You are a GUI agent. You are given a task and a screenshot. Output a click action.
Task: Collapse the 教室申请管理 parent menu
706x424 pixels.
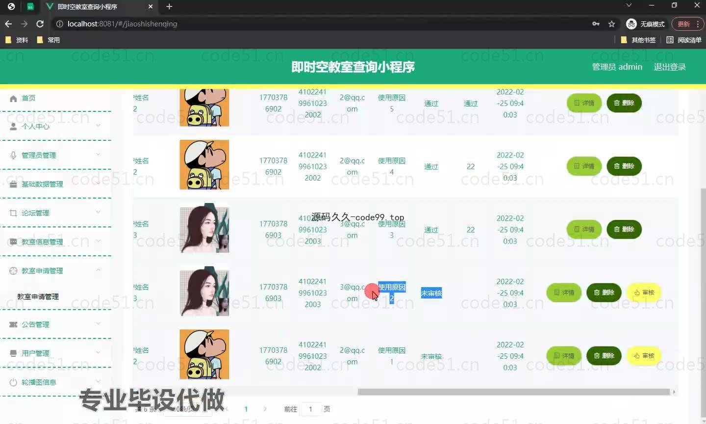pyautogui.click(x=55, y=270)
